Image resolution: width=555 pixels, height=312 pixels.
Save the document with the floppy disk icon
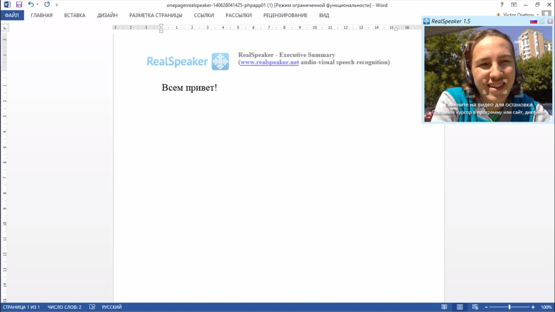click(19, 5)
